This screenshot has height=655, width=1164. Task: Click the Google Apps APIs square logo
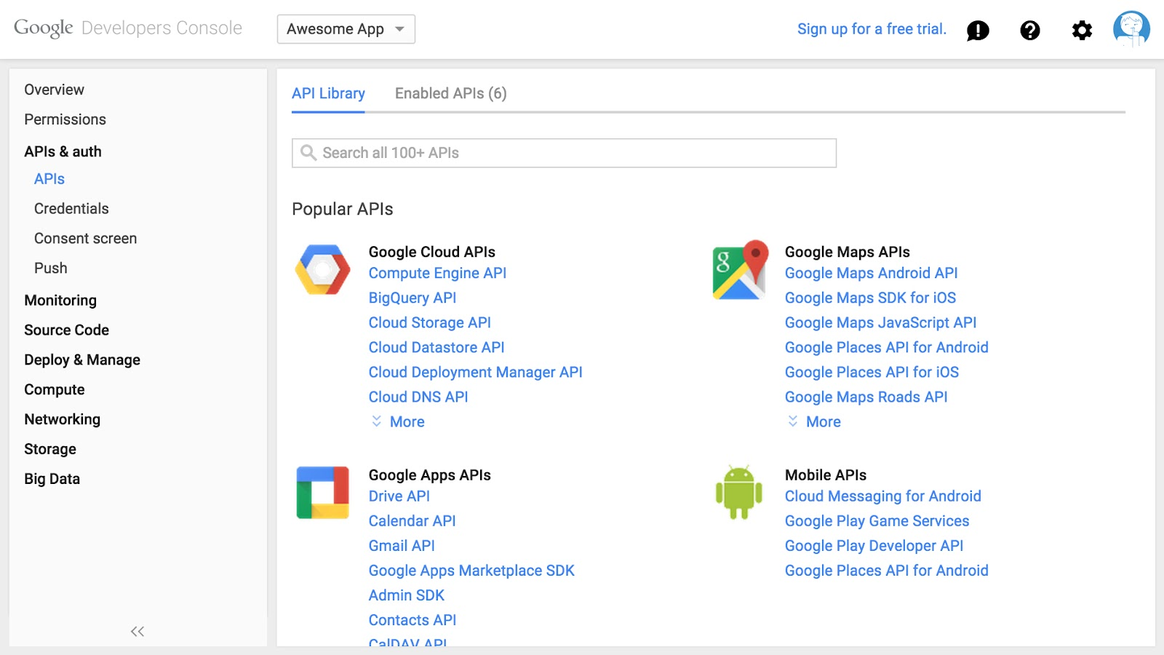(x=323, y=493)
